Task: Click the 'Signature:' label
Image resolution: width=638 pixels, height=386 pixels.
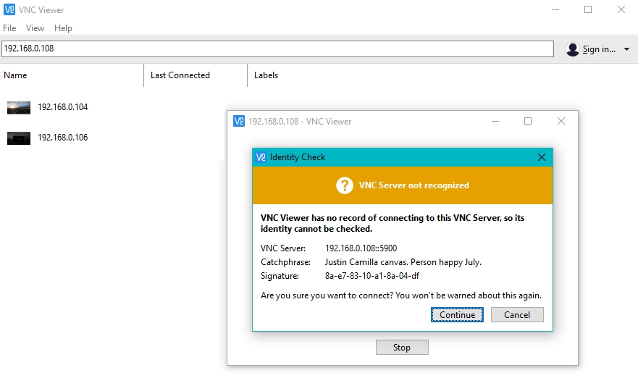Action: point(280,276)
